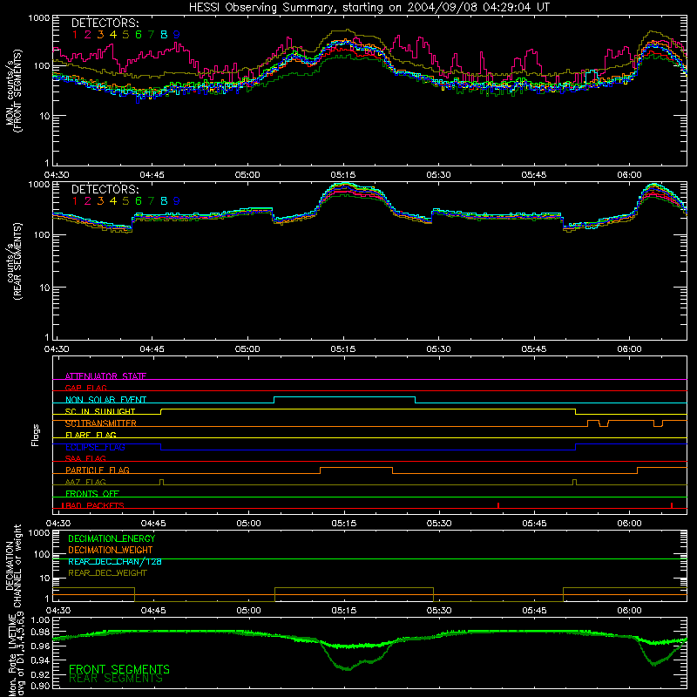Click 05:15 tick label under front segments plot

[343, 175]
